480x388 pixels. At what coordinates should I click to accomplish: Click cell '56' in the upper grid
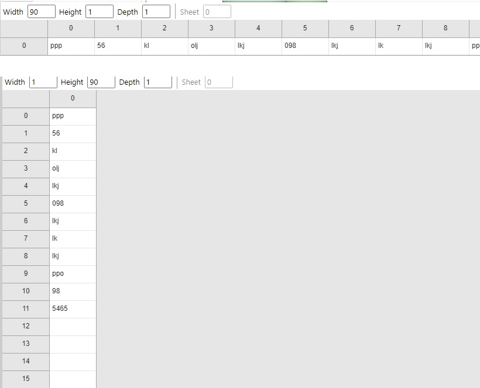click(x=118, y=46)
